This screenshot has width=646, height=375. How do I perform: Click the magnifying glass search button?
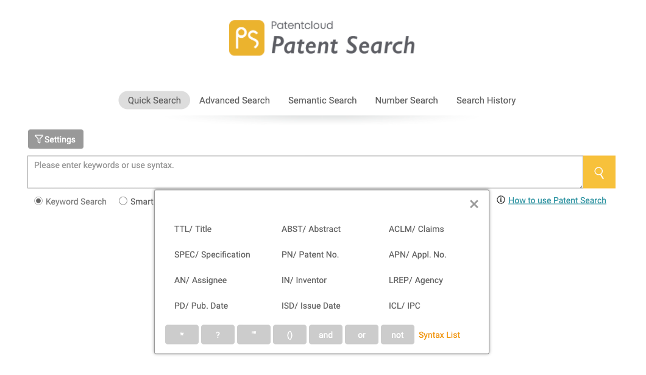pos(598,172)
